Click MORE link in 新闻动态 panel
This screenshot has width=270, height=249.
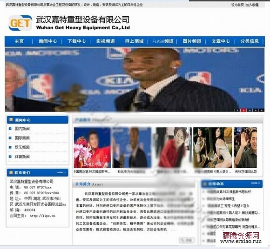click(x=256, y=183)
